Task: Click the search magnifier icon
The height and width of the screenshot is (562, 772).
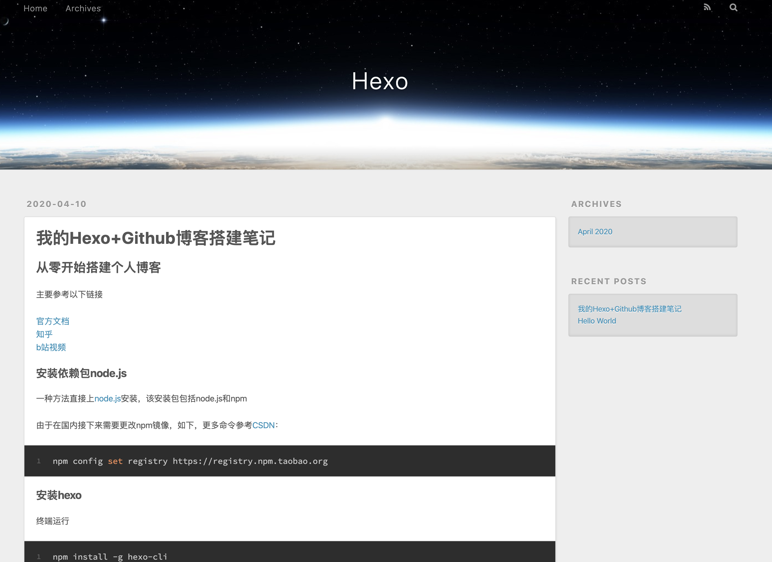Action: 734,7
